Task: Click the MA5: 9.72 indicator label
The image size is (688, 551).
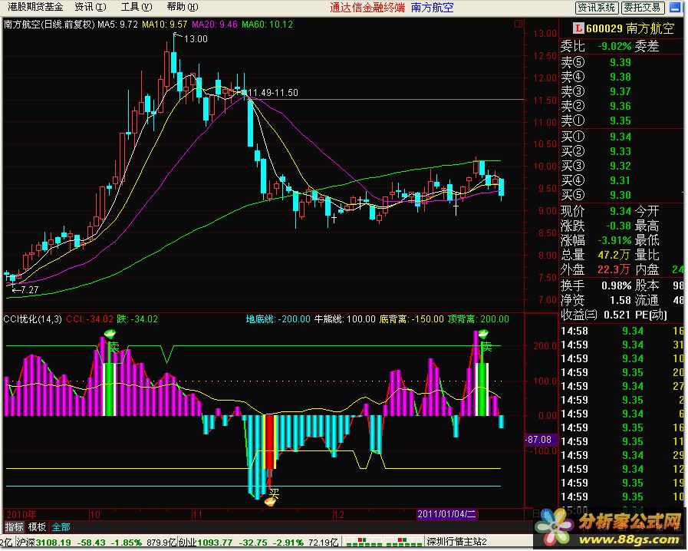Action: tap(117, 25)
